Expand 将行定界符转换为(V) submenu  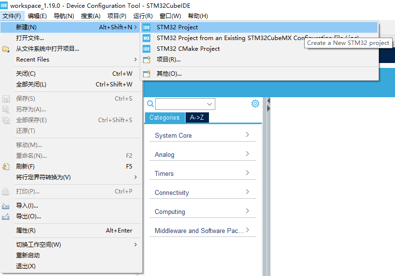click(70, 177)
